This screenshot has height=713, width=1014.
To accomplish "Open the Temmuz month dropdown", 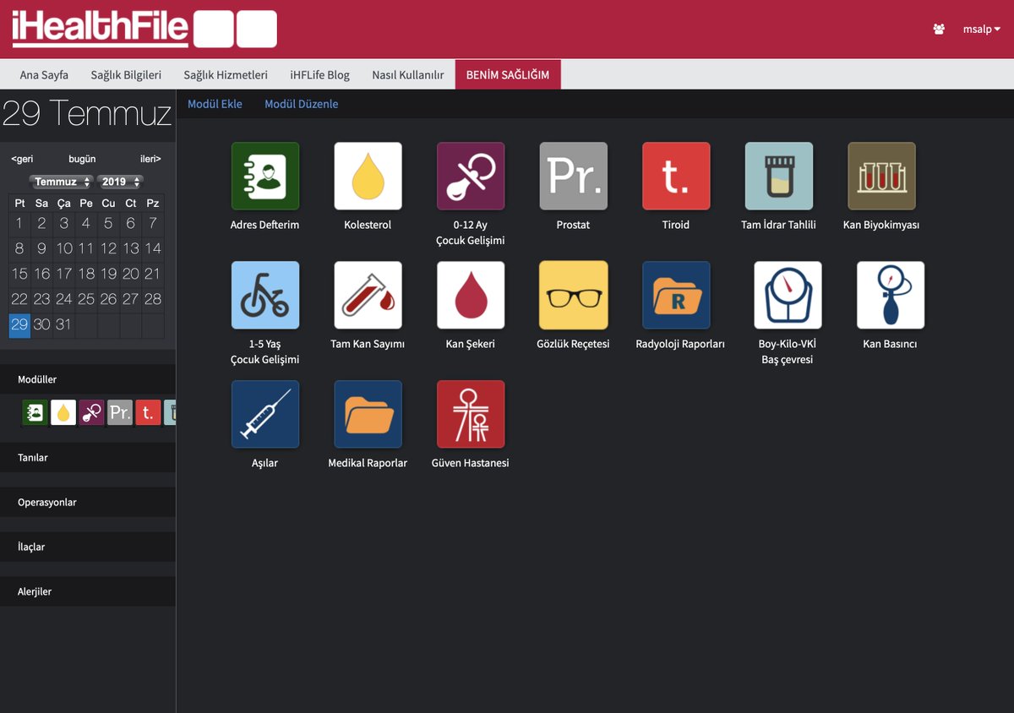I will point(61,182).
